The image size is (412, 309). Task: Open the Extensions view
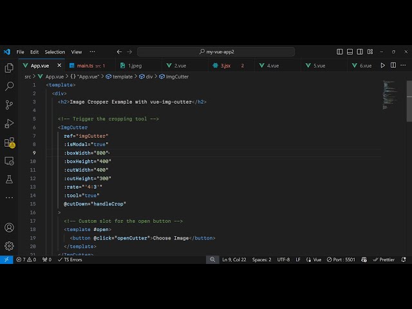click(x=9, y=142)
